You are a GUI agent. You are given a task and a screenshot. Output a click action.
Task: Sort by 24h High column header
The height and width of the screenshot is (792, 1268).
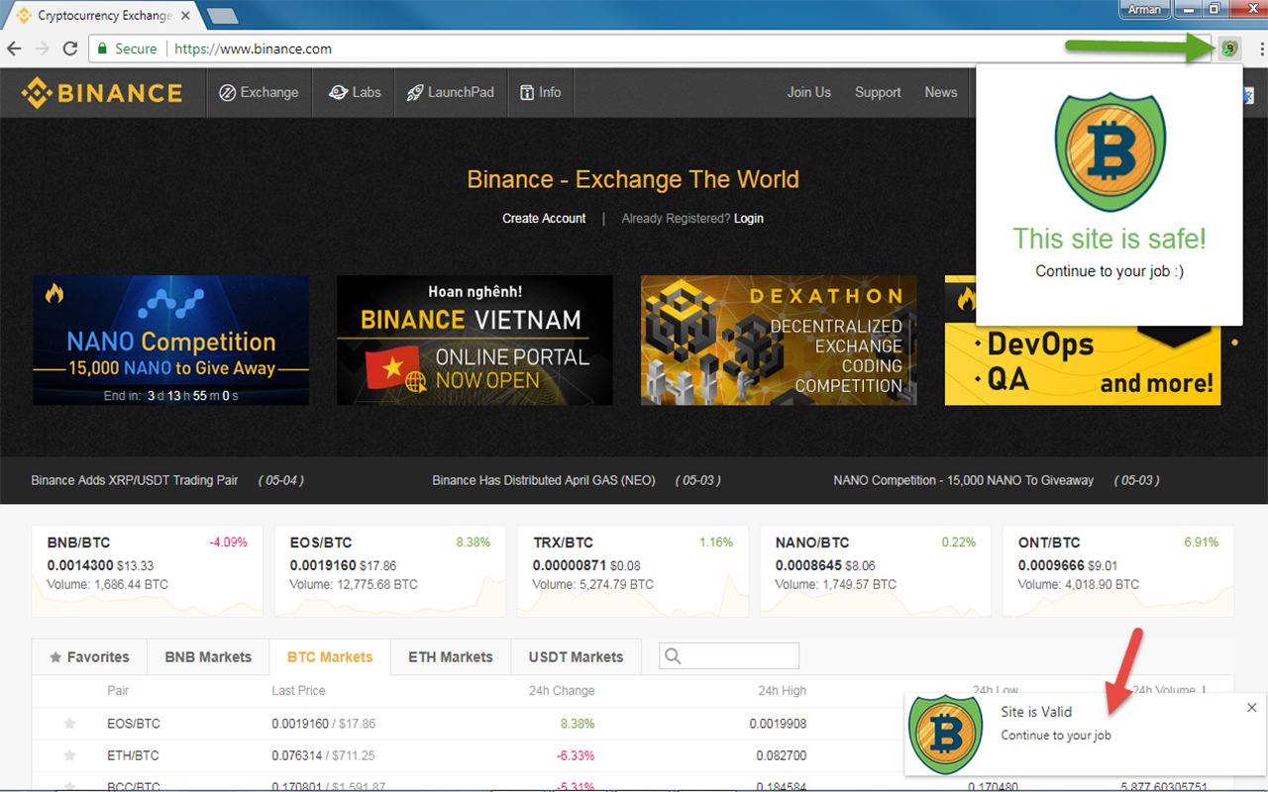click(x=782, y=691)
